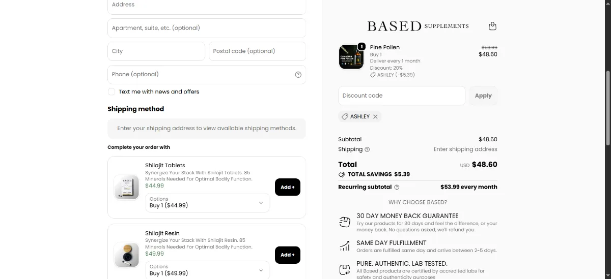Viewport: 611px width, 279px height.
Task: Click the Apply discount button
Action: (483, 96)
